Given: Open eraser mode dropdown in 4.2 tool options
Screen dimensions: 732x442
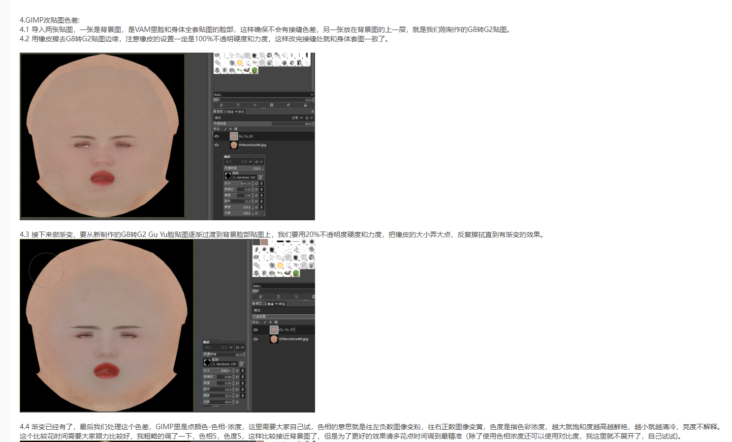Looking at the screenshot, I should [x=239, y=162].
